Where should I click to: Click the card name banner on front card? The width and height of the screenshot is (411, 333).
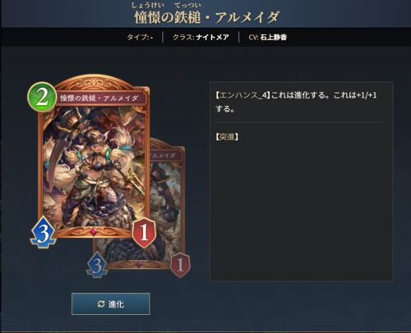[x=99, y=98]
